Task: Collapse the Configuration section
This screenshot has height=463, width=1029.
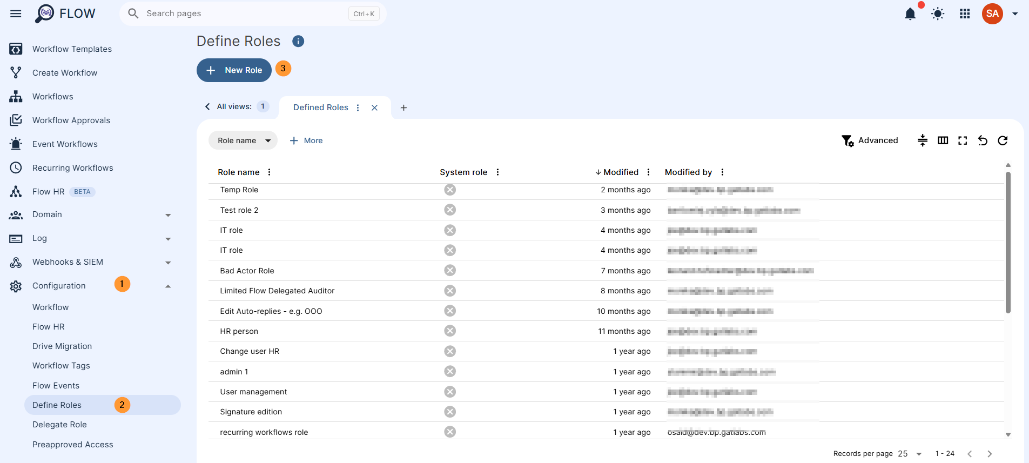Action: coord(168,286)
